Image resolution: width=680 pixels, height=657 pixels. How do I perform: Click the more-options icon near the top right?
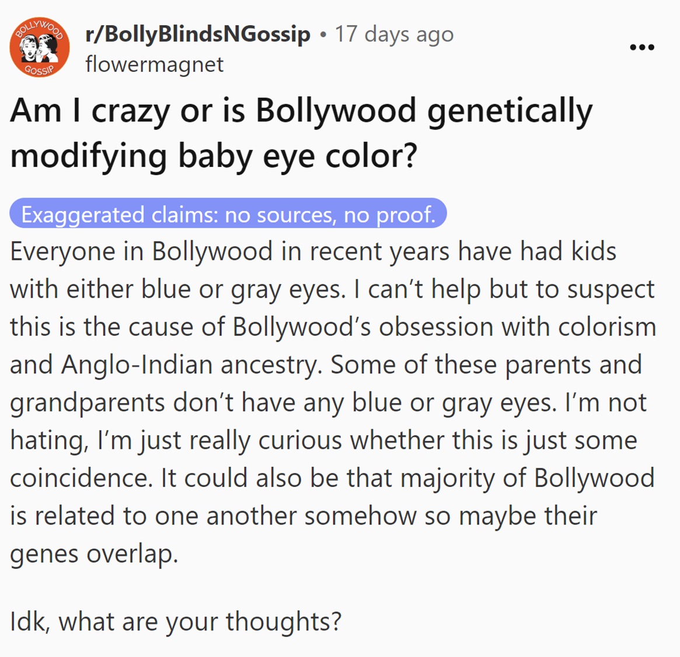point(642,47)
